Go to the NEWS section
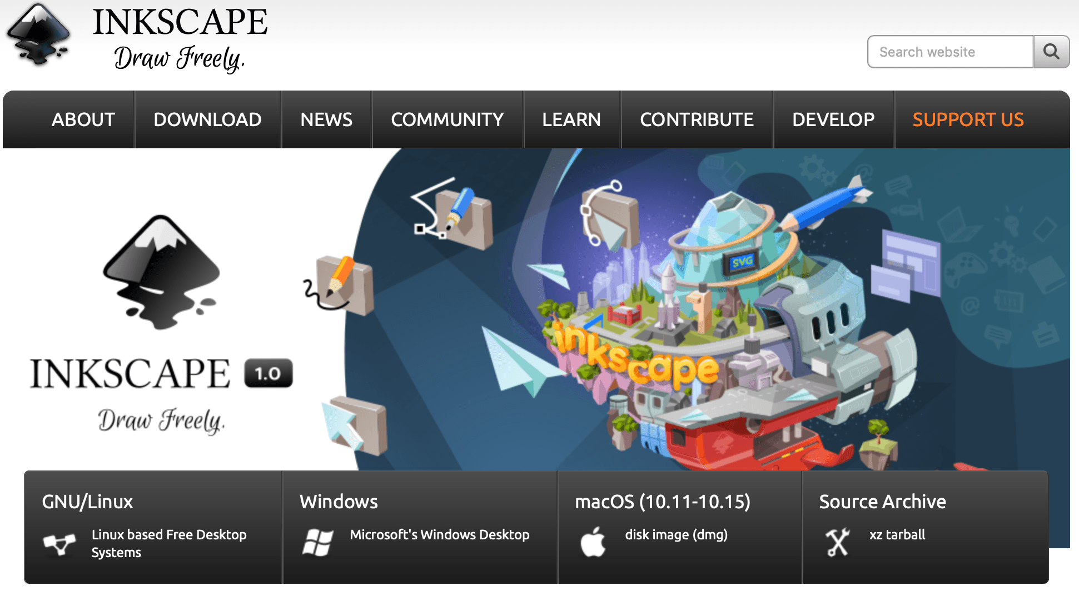Image resolution: width=1079 pixels, height=601 pixels. pyautogui.click(x=326, y=119)
